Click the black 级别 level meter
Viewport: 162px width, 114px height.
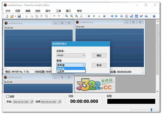point(131,101)
